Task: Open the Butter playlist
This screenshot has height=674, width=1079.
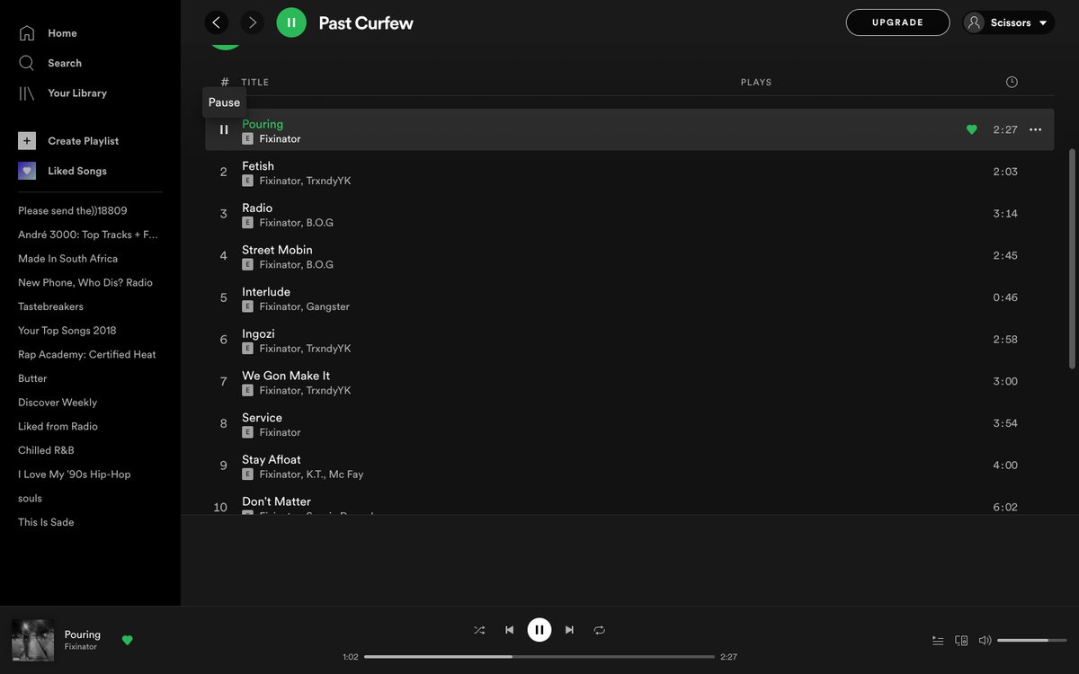Action: tap(32, 378)
